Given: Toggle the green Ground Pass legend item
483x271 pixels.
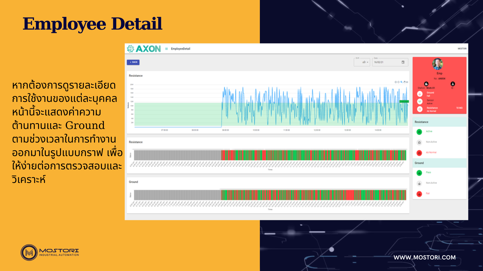Looking at the screenshot, I should [419, 173].
